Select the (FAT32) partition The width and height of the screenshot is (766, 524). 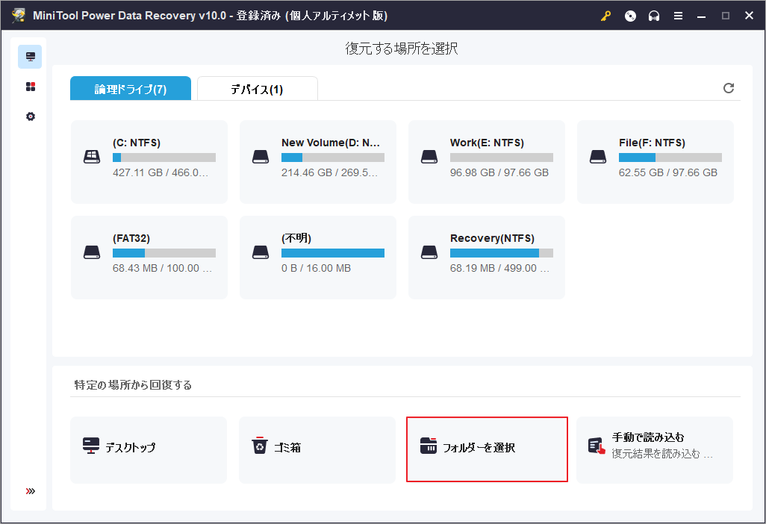pyautogui.click(x=149, y=257)
